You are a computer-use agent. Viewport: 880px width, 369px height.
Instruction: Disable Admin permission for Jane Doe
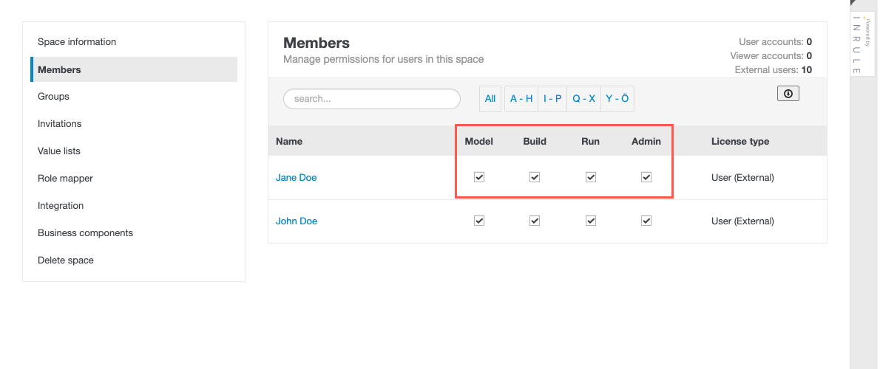point(646,177)
